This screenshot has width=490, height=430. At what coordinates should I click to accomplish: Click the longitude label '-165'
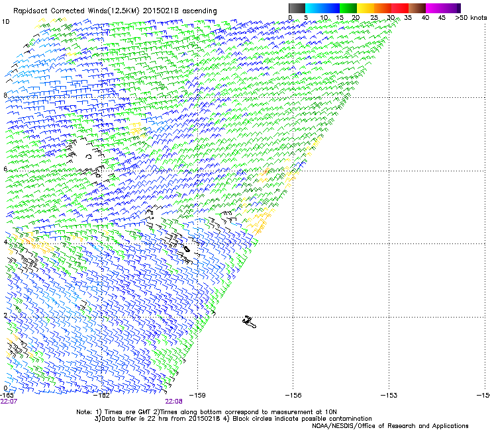[x=7, y=395]
